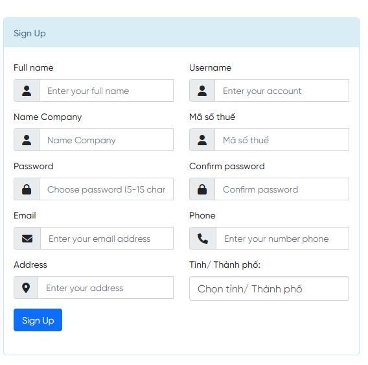Focus the 'Enter your number phone' field

[282, 239]
